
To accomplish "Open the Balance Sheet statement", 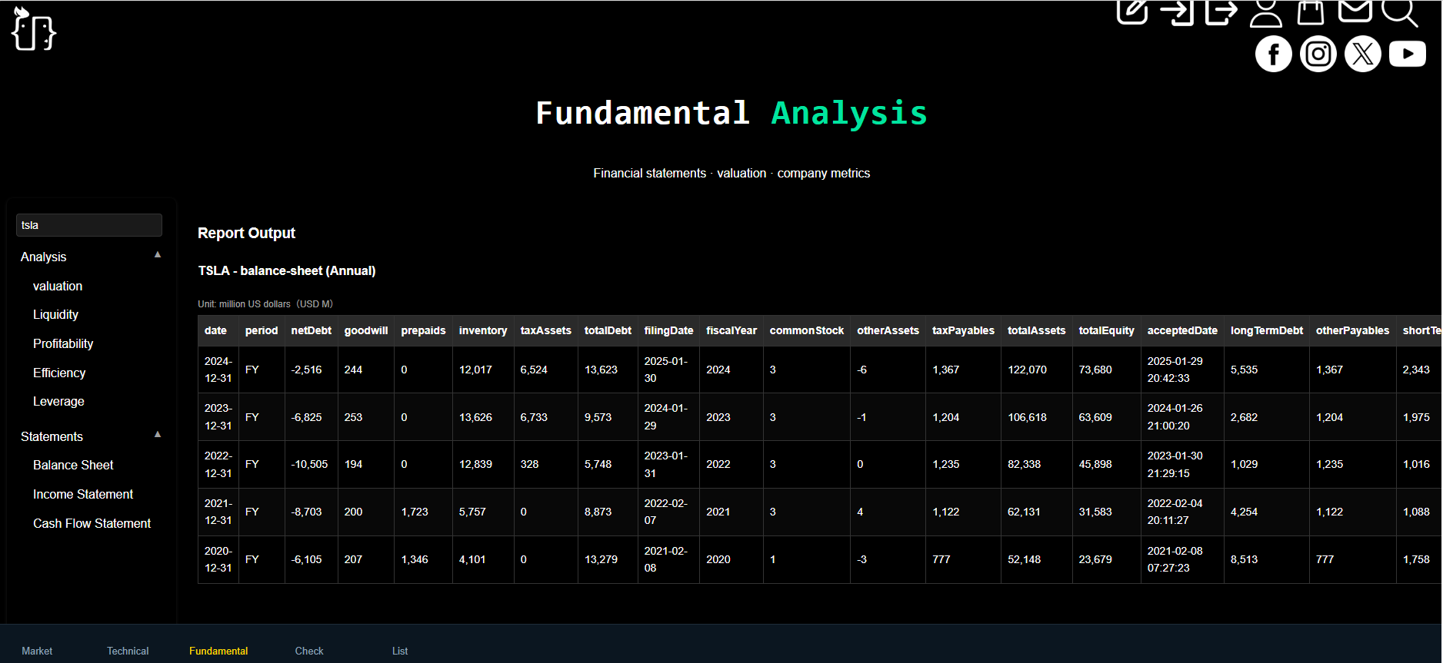I will click(x=73, y=465).
